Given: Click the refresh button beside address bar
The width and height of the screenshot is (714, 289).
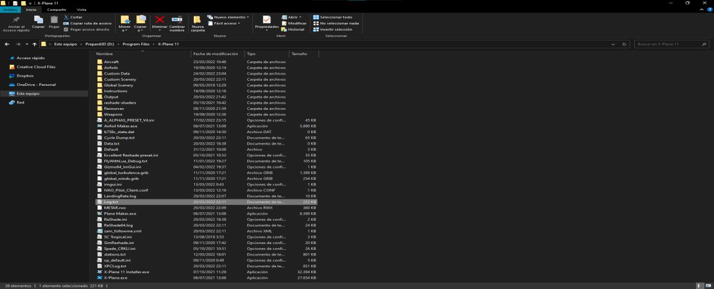Looking at the screenshot, I should 625,44.
